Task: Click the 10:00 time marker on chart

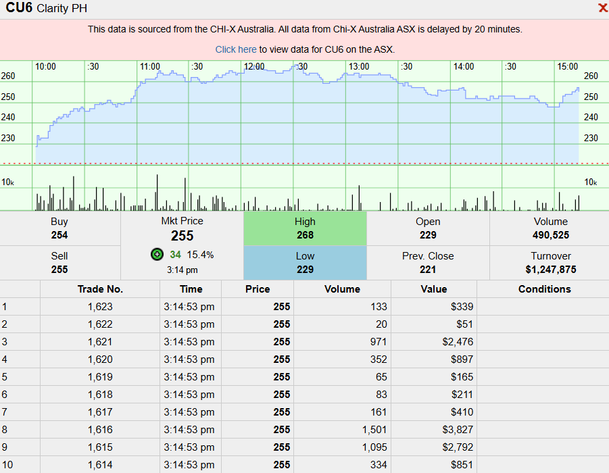Action: click(45, 66)
